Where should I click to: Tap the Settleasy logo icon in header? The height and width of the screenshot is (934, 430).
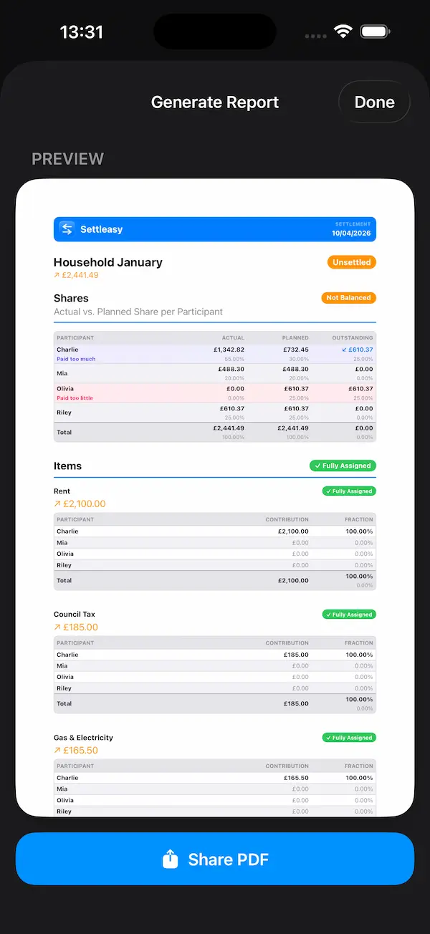67,229
